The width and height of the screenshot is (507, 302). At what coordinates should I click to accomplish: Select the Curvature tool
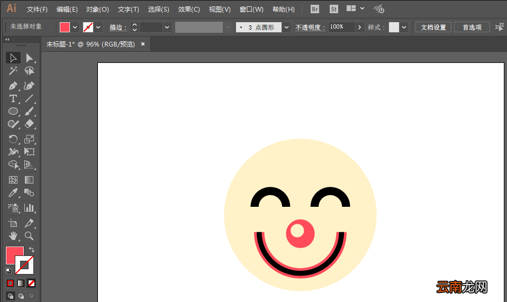coord(29,86)
